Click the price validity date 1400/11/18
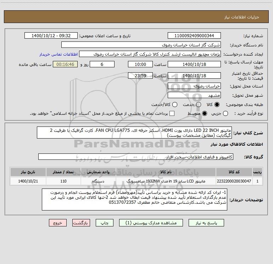Viewport: 273px width, 264px height. pos(194,76)
